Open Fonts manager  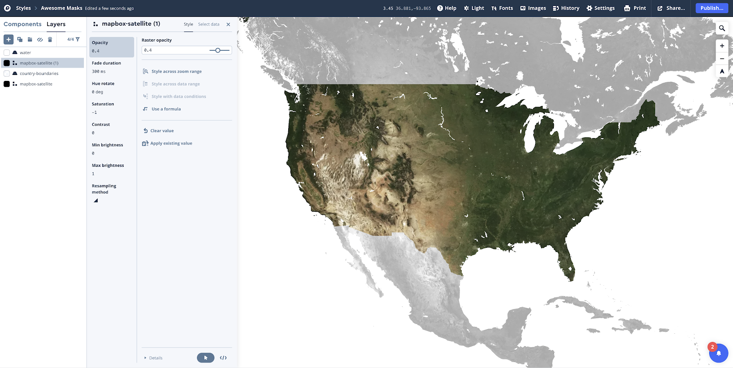pos(502,8)
